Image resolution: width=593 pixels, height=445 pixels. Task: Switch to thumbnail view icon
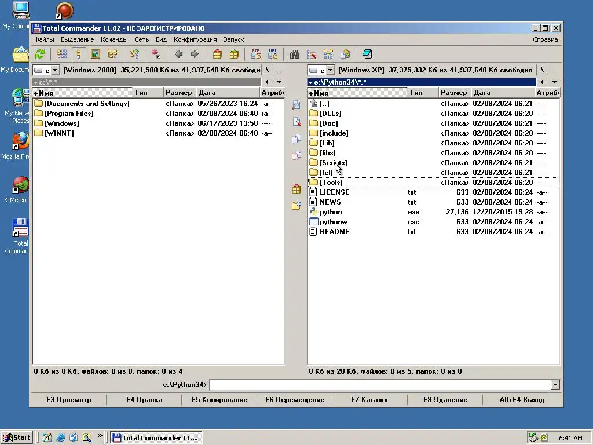96,54
